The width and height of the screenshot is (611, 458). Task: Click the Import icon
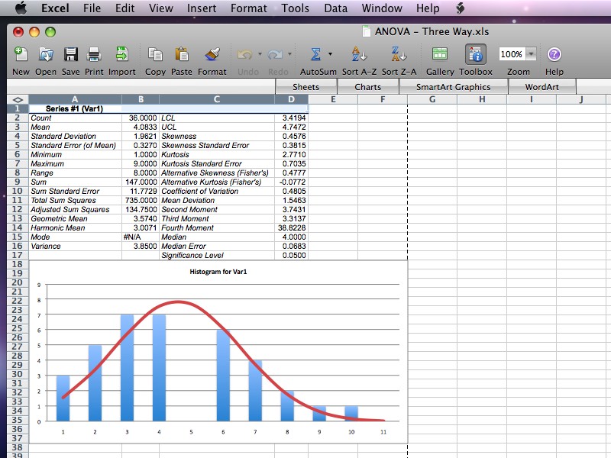point(121,55)
